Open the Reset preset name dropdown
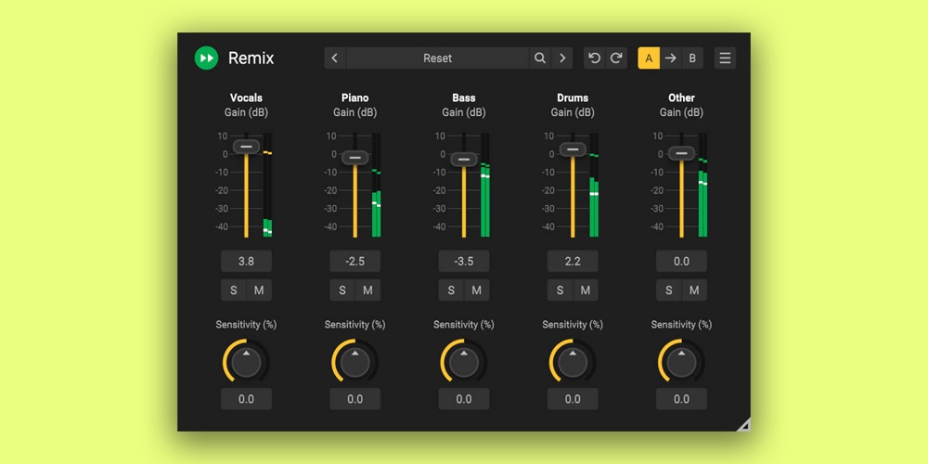 pyautogui.click(x=437, y=58)
